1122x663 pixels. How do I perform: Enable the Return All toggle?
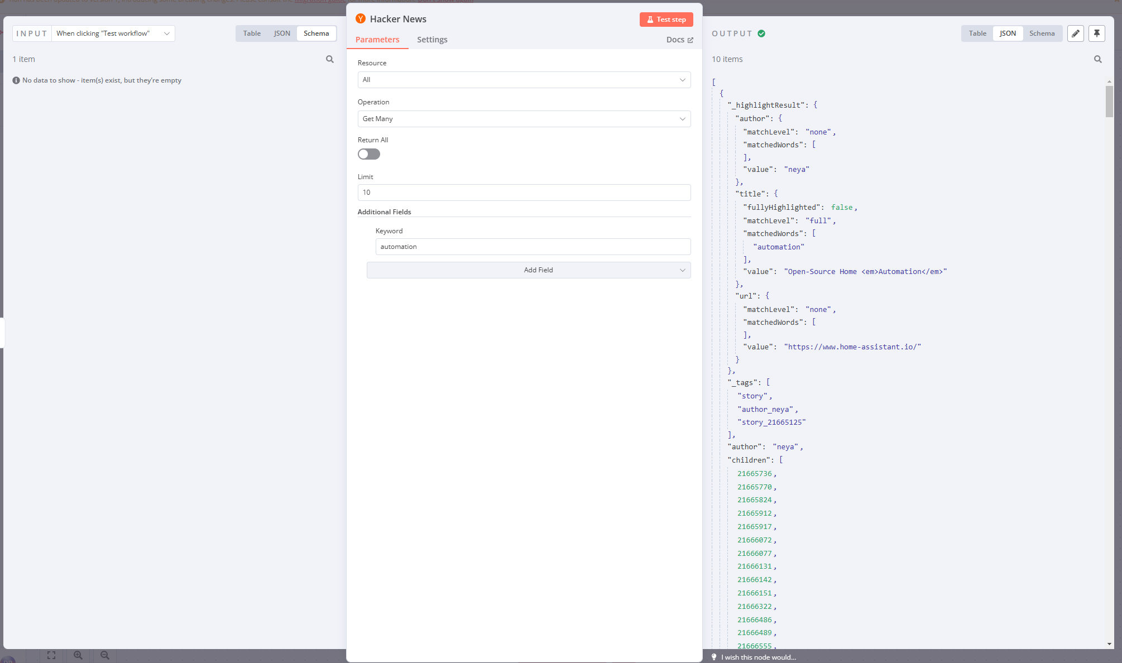(x=368, y=154)
